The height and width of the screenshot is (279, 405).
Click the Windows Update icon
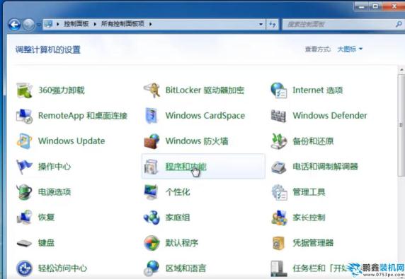coord(24,141)
